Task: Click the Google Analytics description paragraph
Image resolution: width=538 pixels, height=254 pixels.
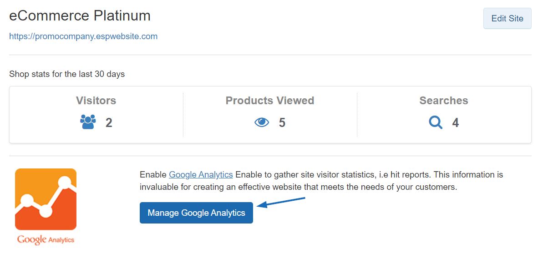Action: (x=321, y=181)
